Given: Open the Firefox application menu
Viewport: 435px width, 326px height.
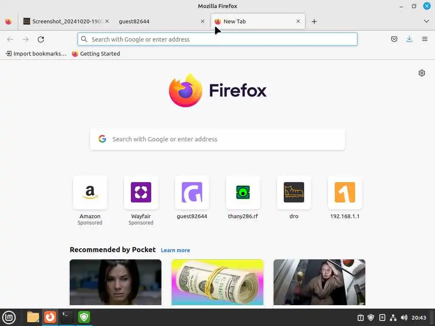Looking at the screenshot, I should (x=424, y=39).
